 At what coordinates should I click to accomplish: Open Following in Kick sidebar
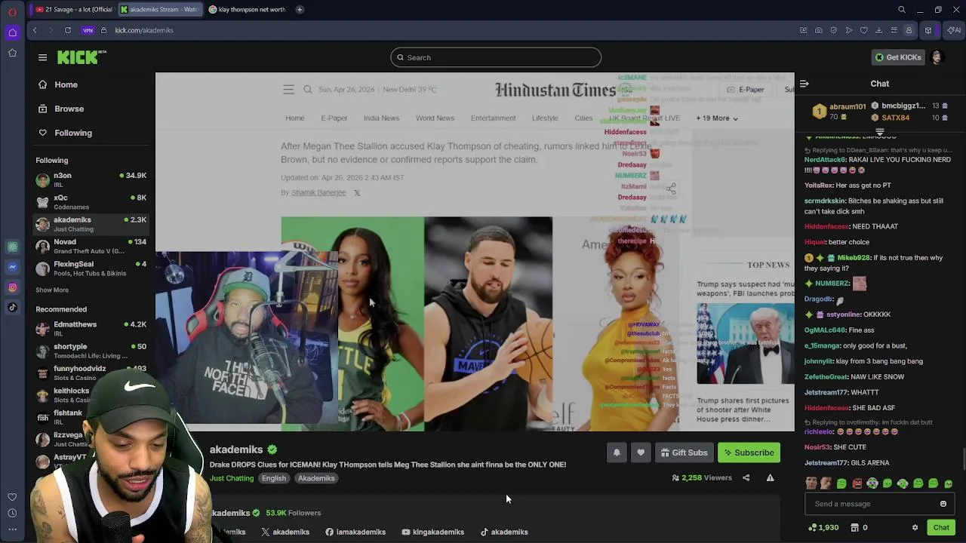pyautogui.click(x=65, y=133)
